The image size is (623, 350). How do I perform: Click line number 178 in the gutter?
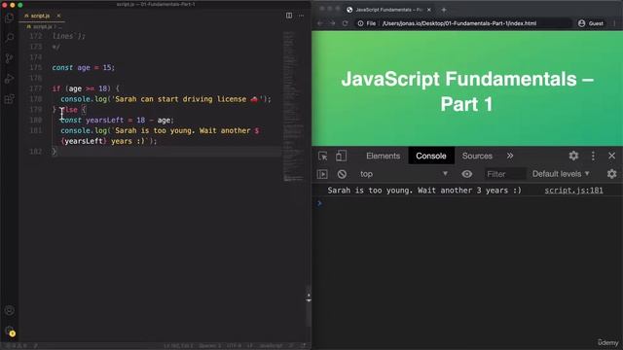pos(36,99)
